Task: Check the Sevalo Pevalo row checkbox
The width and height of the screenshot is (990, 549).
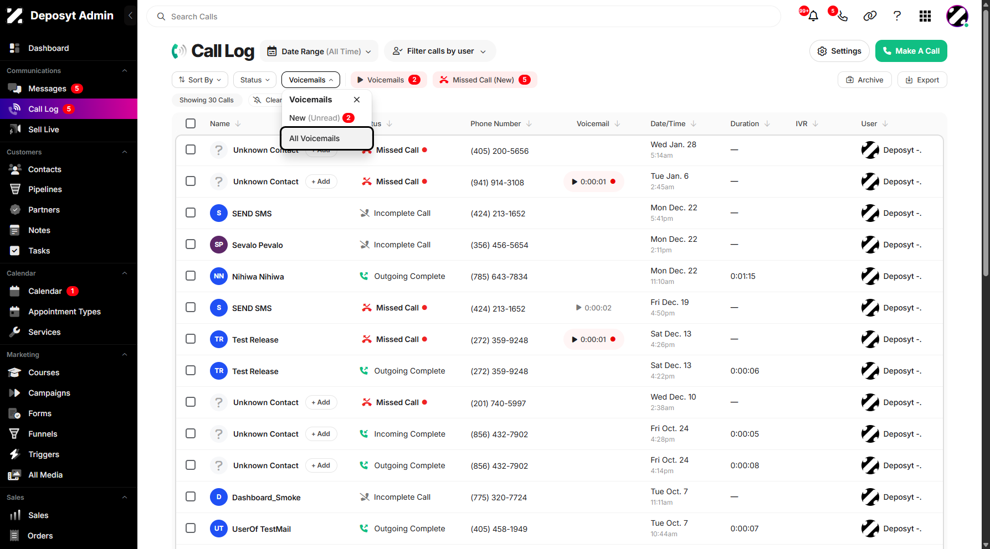Action: [x=191, y=244]
